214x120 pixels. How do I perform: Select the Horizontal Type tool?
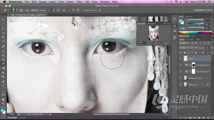[3, 86]
